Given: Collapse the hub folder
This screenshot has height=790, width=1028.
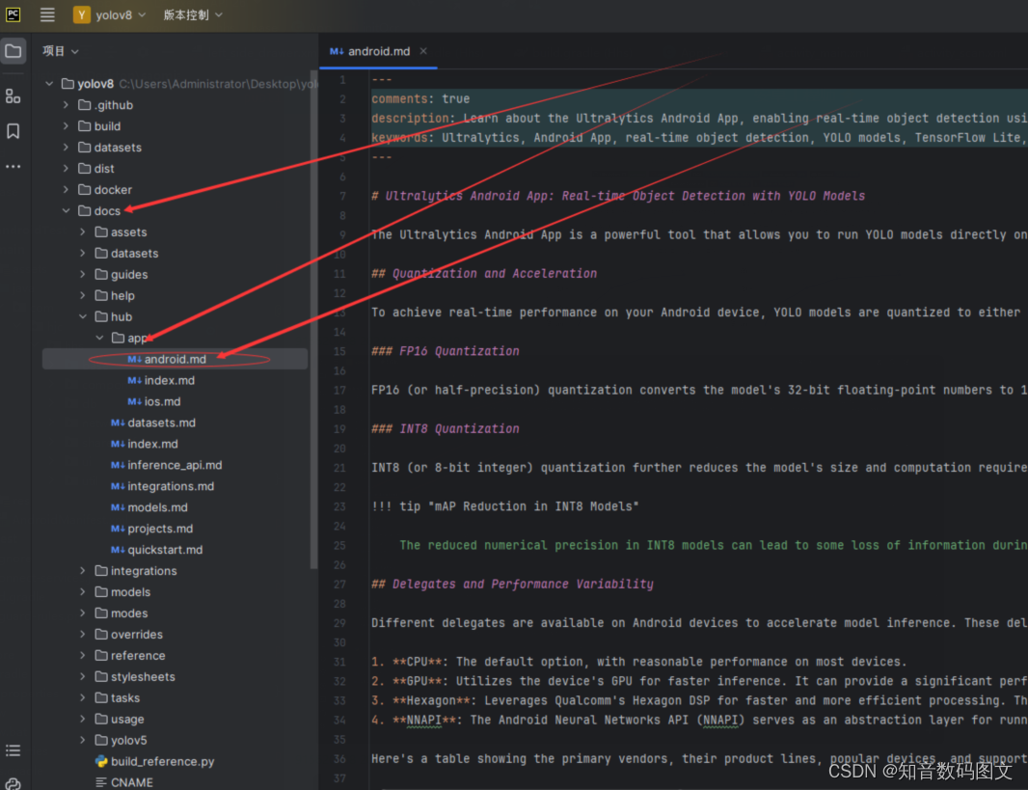Looking at the screenshot, I should coord(83,316).
